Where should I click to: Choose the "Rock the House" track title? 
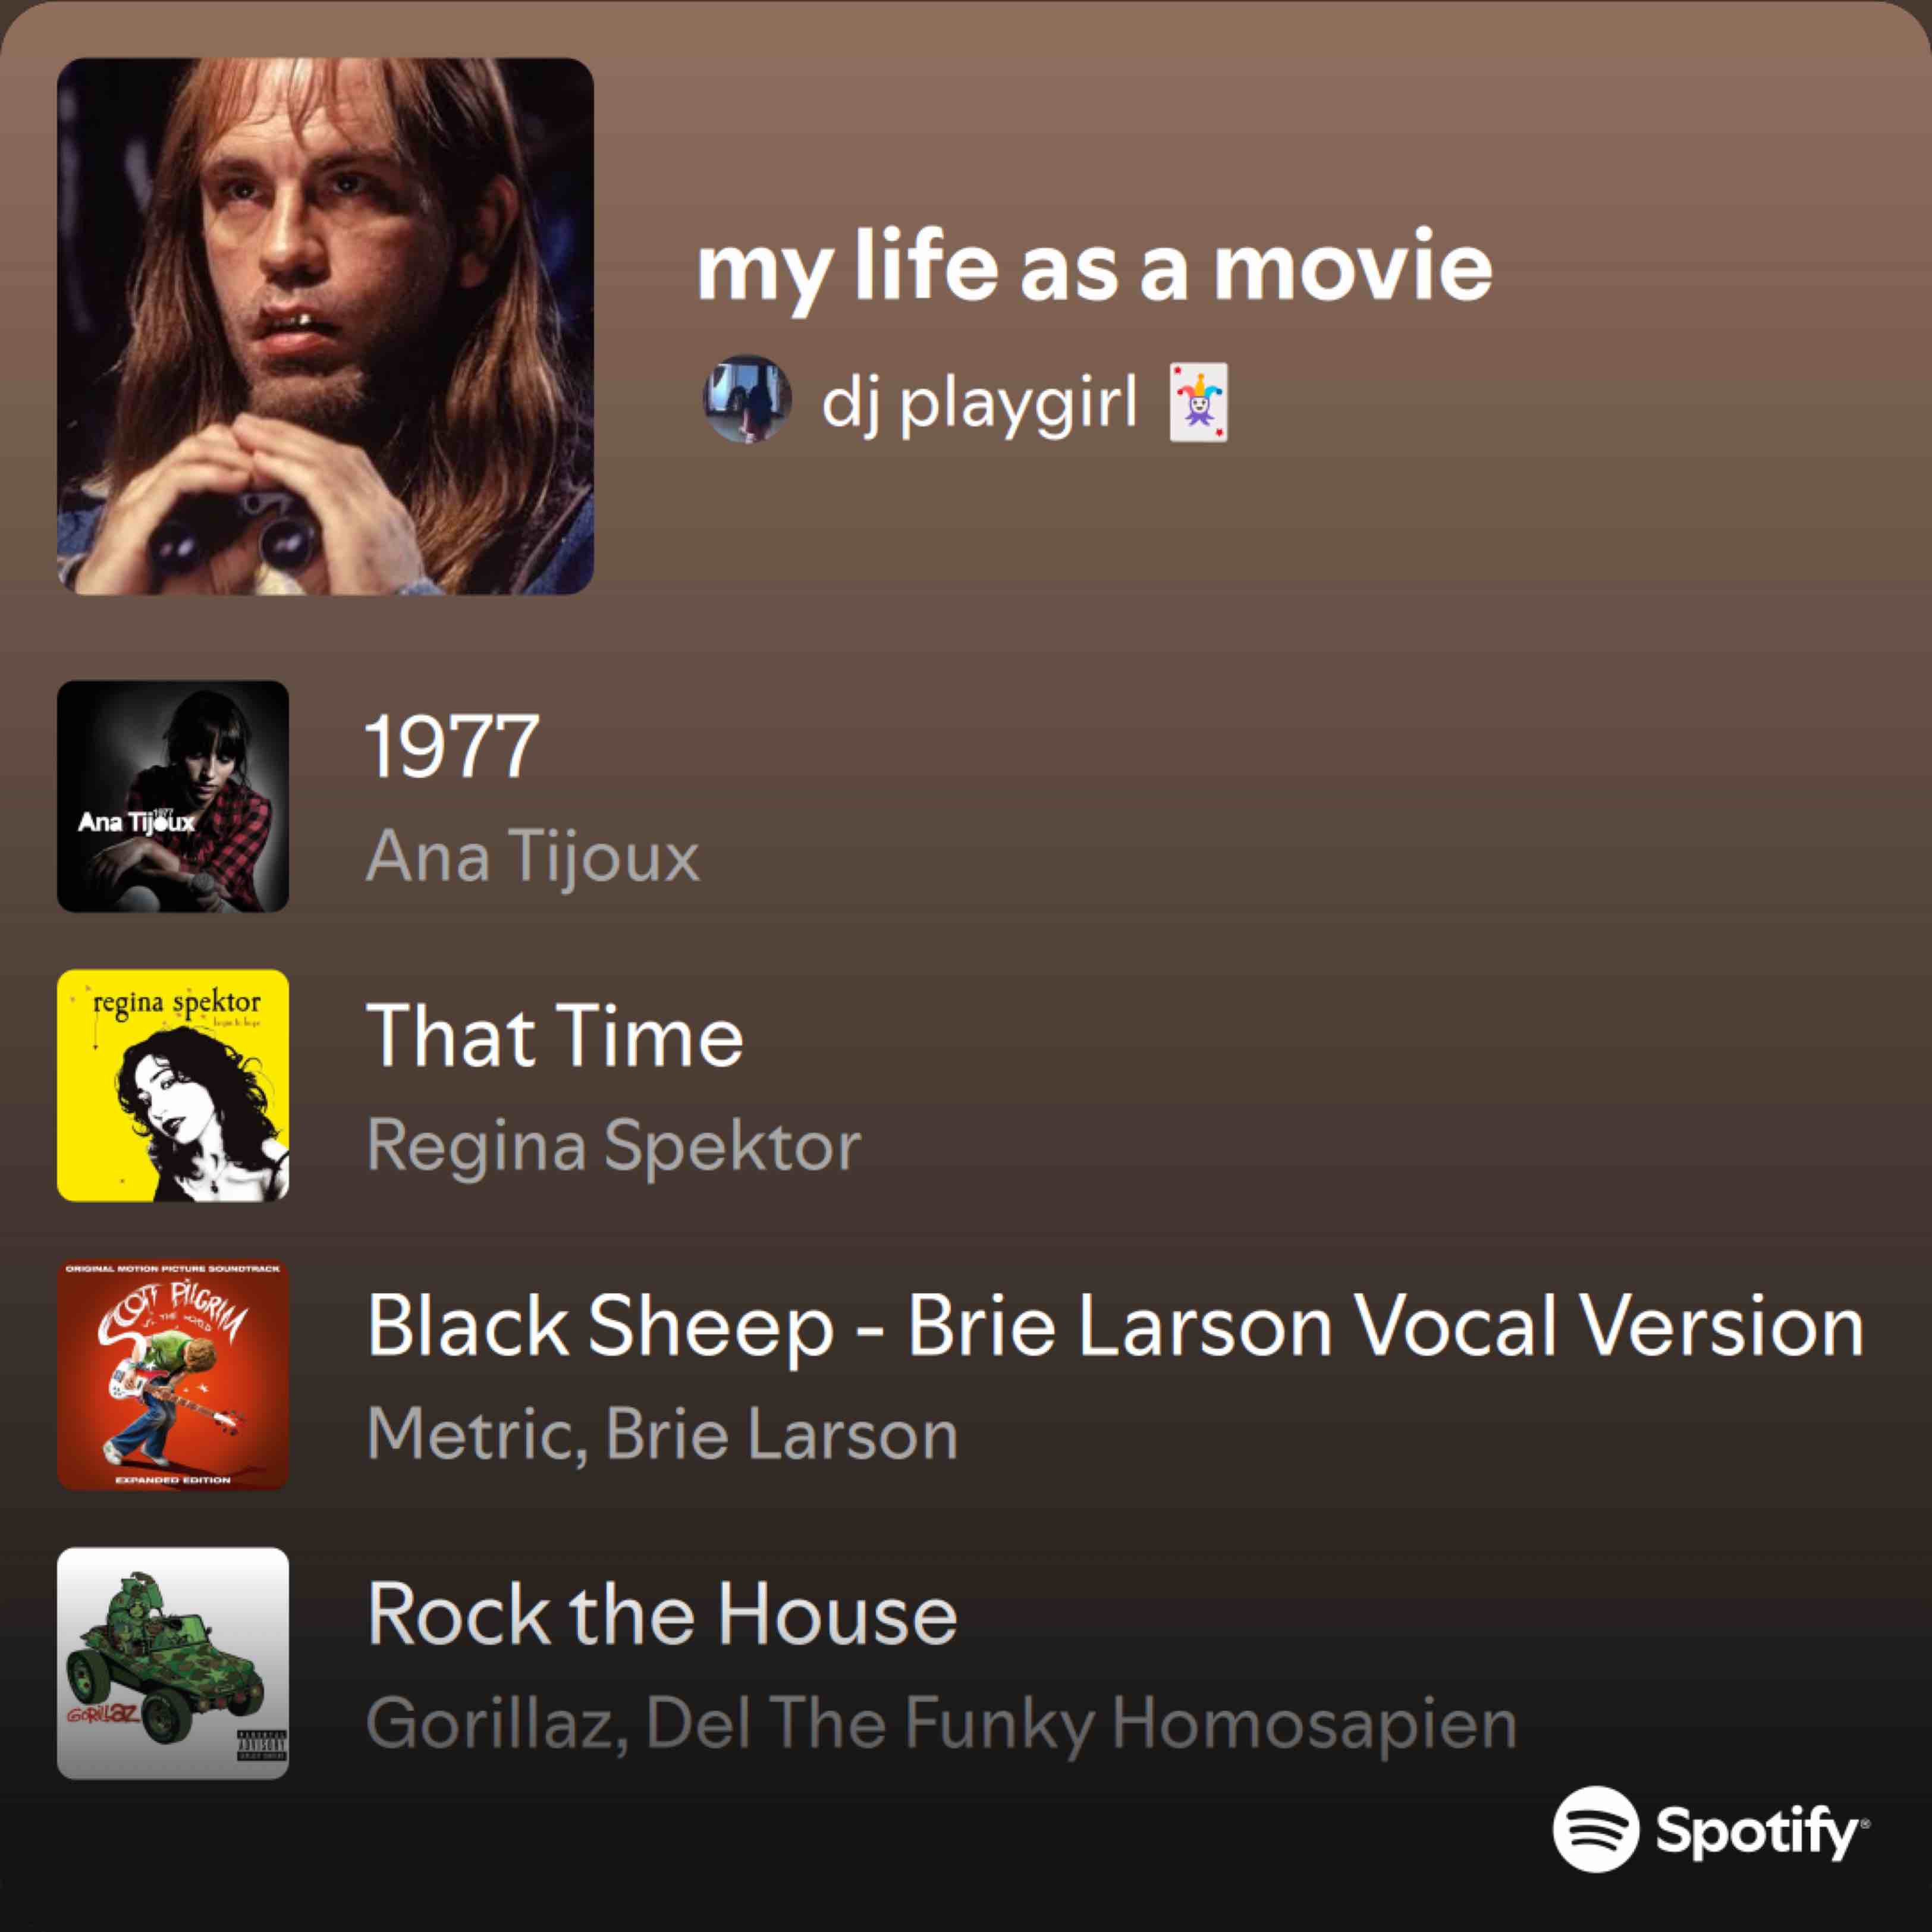pos(662,1614)
